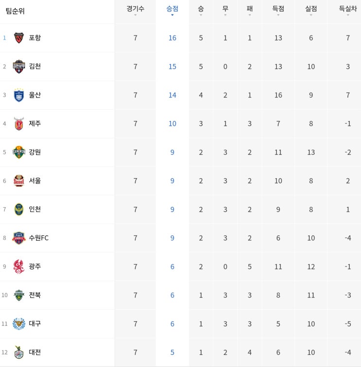Click the 팀순위 header label
This screenshot has height=367, width=361.
point(15,11)
